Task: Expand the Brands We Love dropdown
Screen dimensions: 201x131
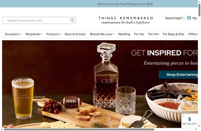Action: [102, 34]
